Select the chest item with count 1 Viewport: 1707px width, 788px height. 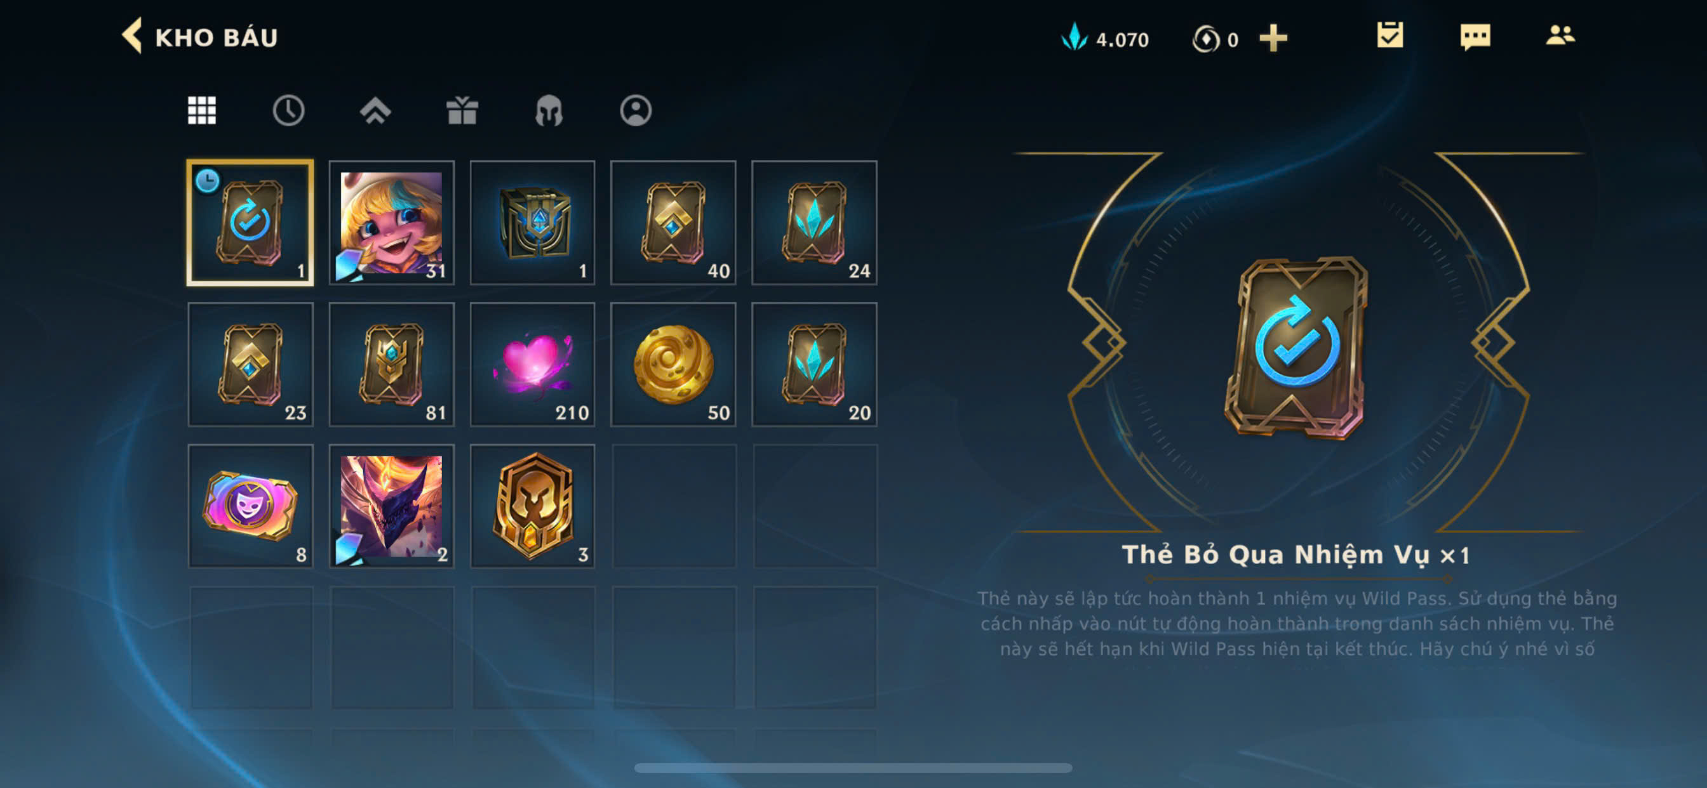532,223
